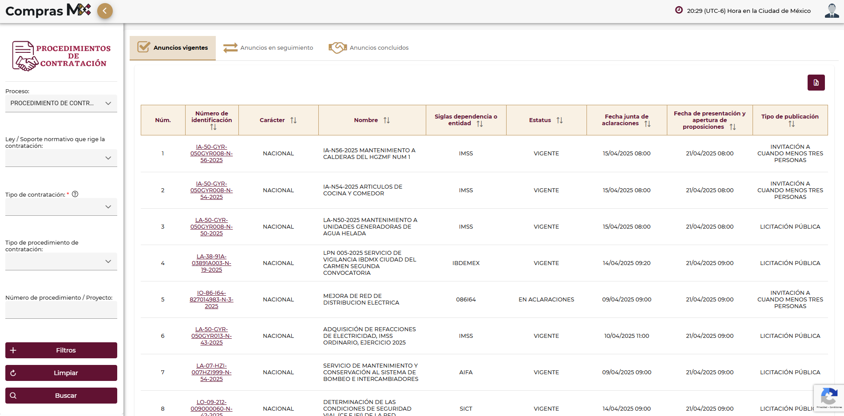Screen dimensions: 844x416
Task: Open procedure IO-86-I64-827014983-N-3-2025
Action: [211, 300]
